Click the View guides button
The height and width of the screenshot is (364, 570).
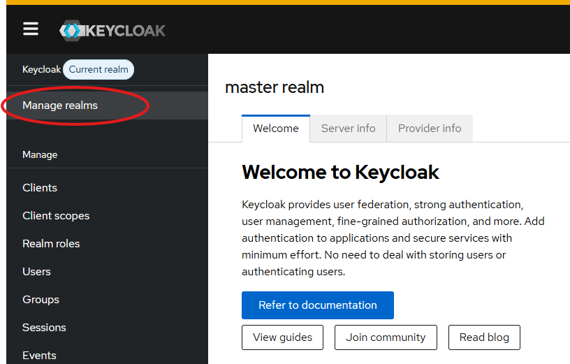coord(282,337)
